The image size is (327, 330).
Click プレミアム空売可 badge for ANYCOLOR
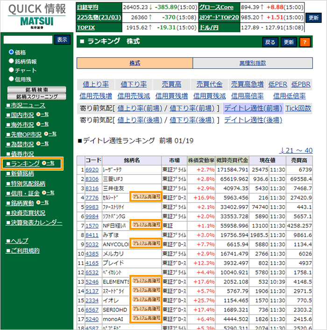pyautogui.click(x=146, y=243)
